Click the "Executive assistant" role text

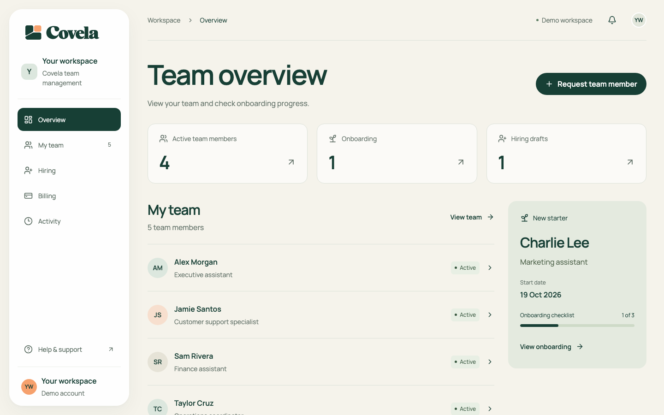pyautogui.click(x=203, y=275)
